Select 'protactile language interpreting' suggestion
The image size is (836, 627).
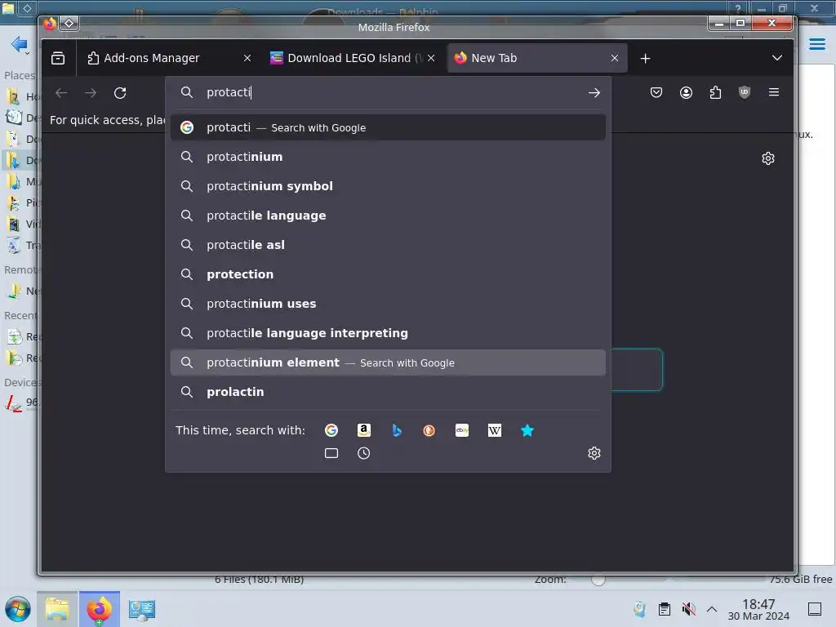(388, 333)
